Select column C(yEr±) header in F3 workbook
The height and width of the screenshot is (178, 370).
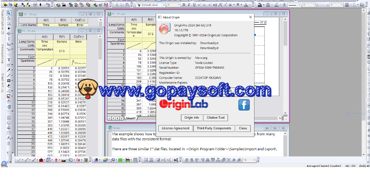(78, 37)
